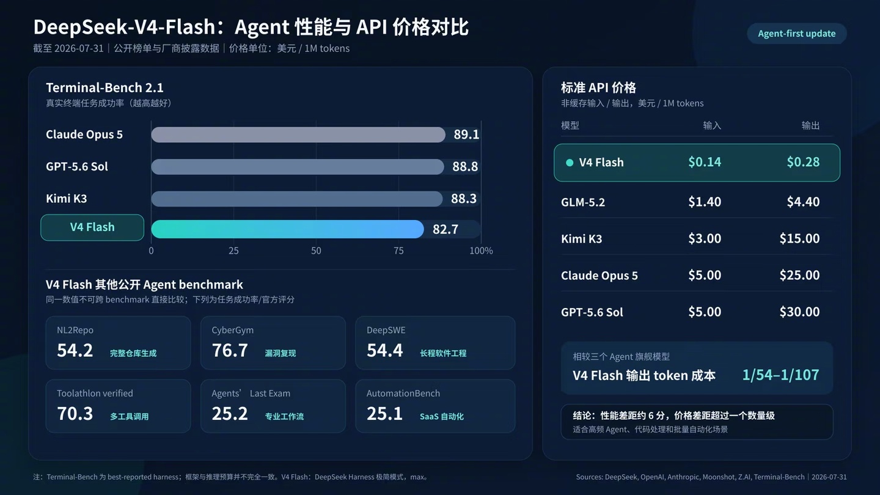Select the V4 Flash pricing row
The width and height of the screenshot is (880, 495).
[x=697, y=163]
